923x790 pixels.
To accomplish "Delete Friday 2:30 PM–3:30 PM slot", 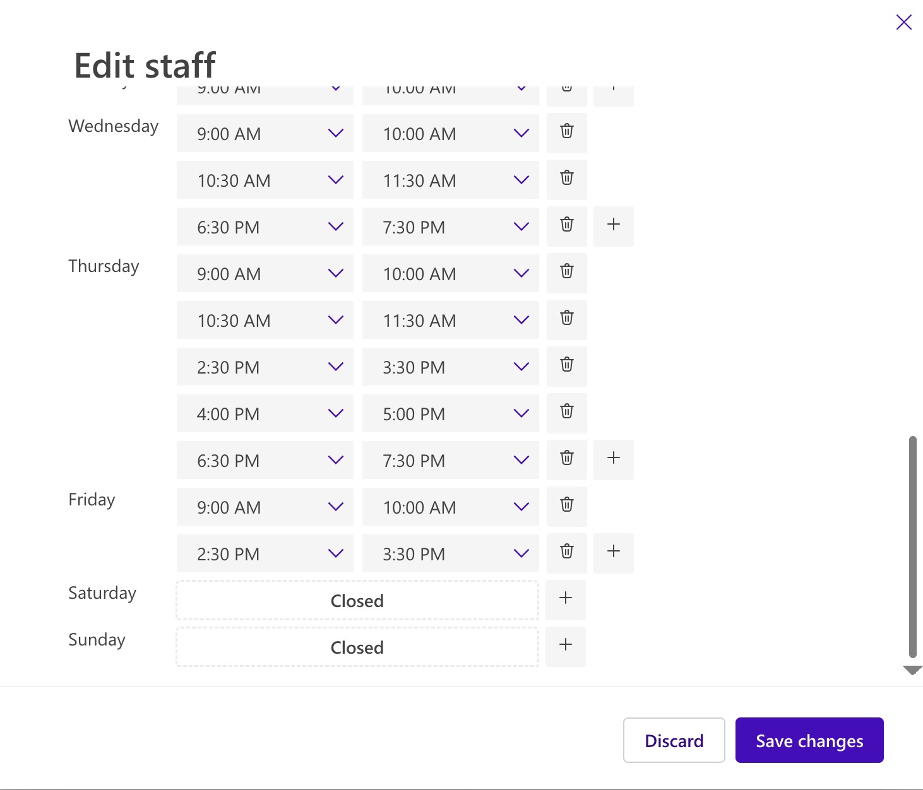I will point(567,553).
